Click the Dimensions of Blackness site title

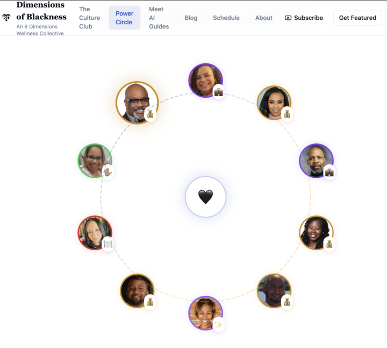click(41, 11)
